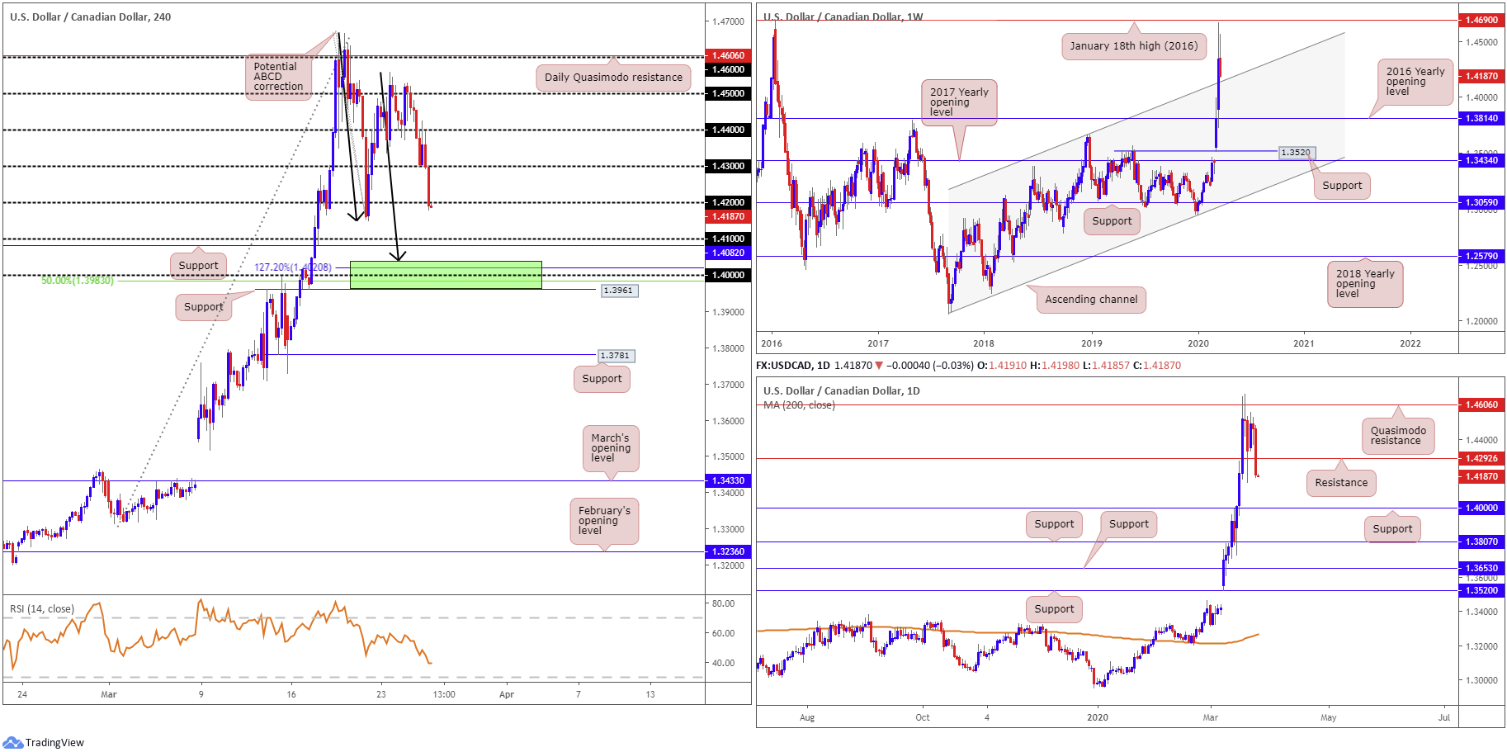1507x752 pixels.
Task: Click the '2018 Yearly opening level' callout
Action: pos(1365,284)
